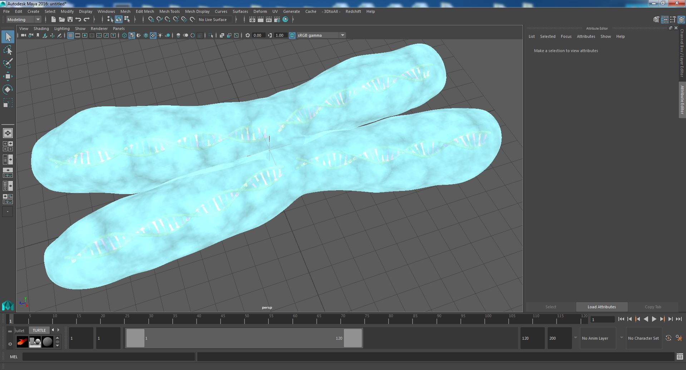Toggle the viewport grid display
Image resolution: width=686 pixels, height=370 pixels.
(x=70, y=35)
